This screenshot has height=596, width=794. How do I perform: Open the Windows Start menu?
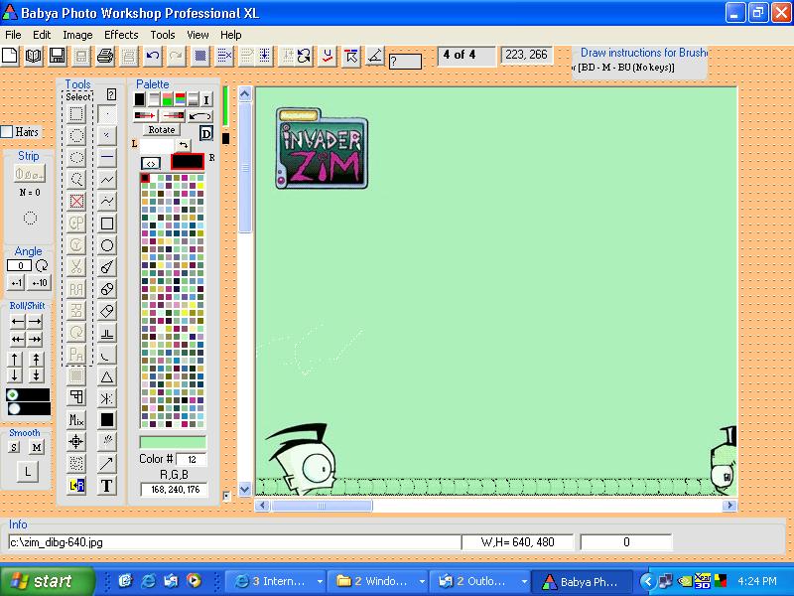(x=47, y=581)
